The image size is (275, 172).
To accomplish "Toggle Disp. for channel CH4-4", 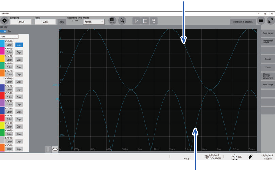I will click(x=19, y=142).
